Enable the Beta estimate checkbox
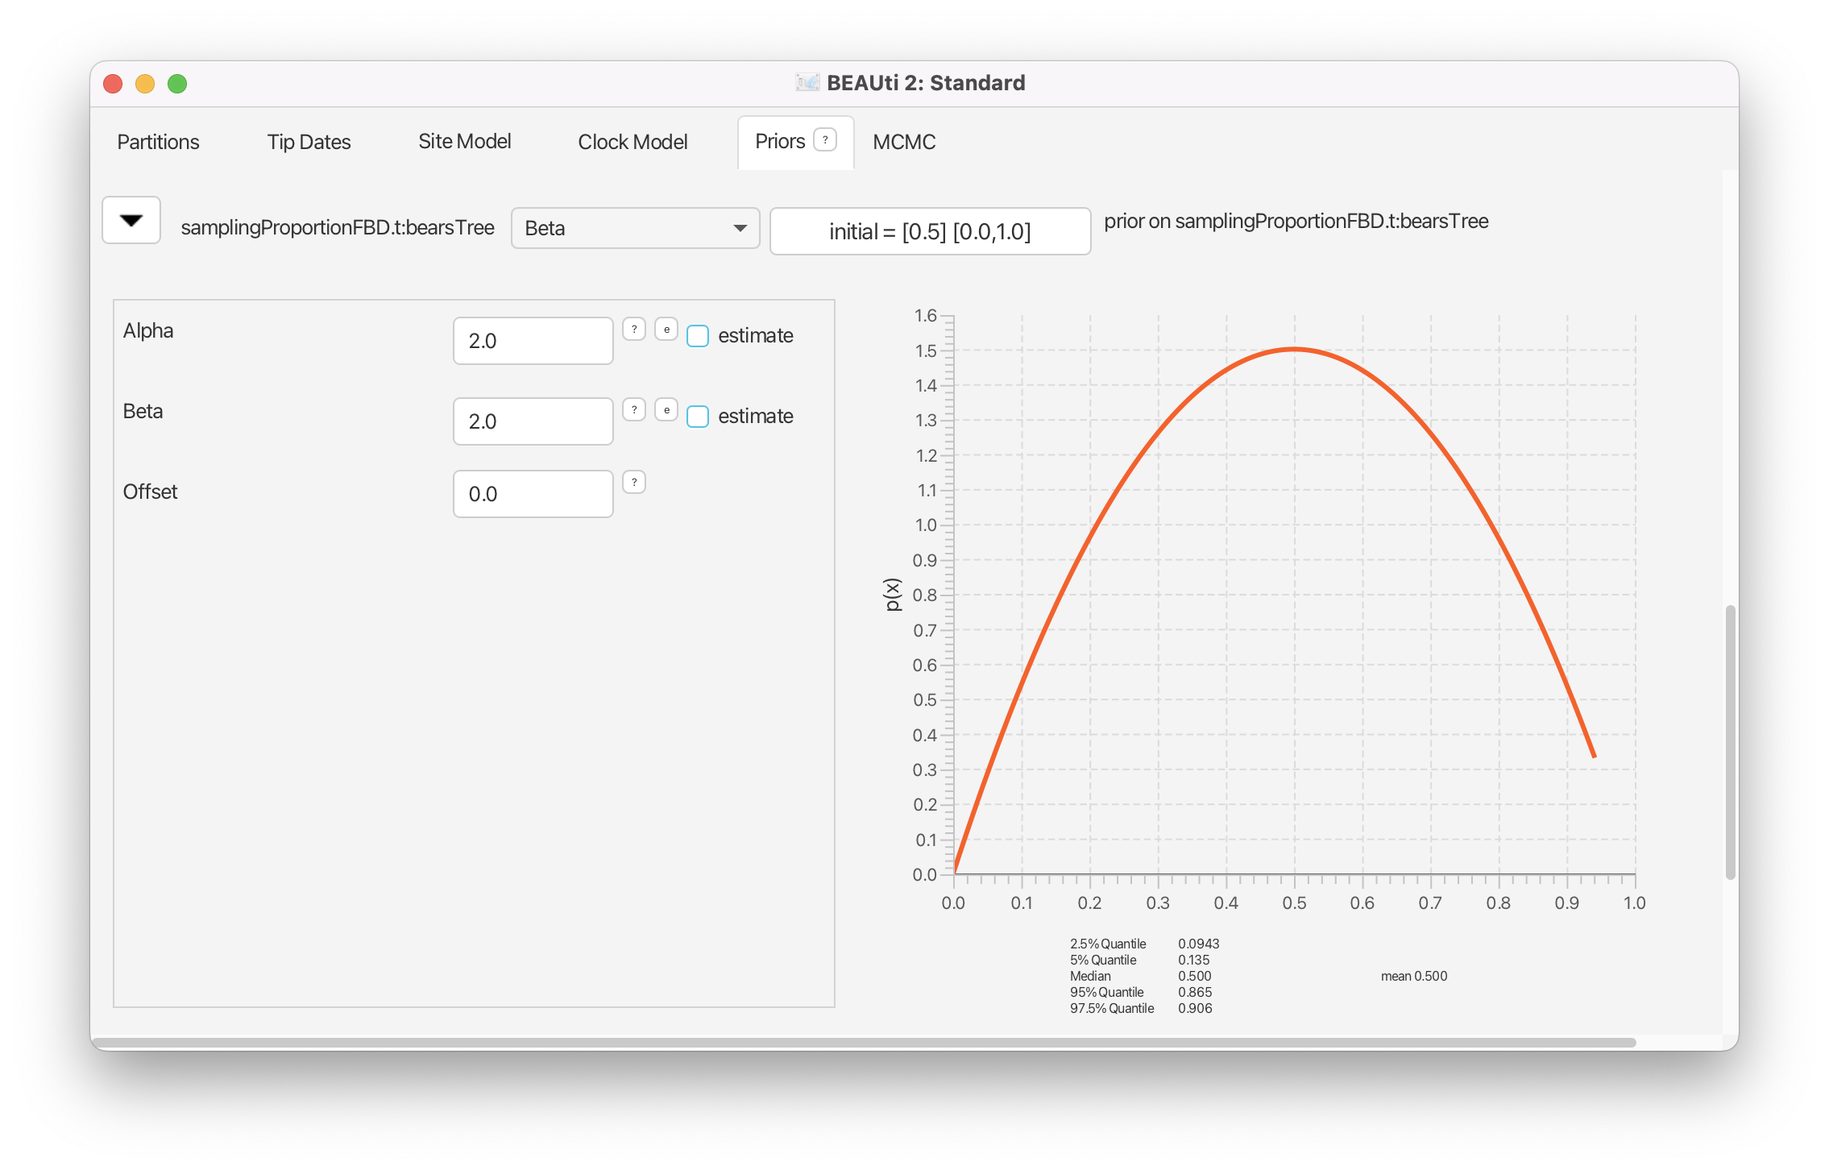 (698, 417)
